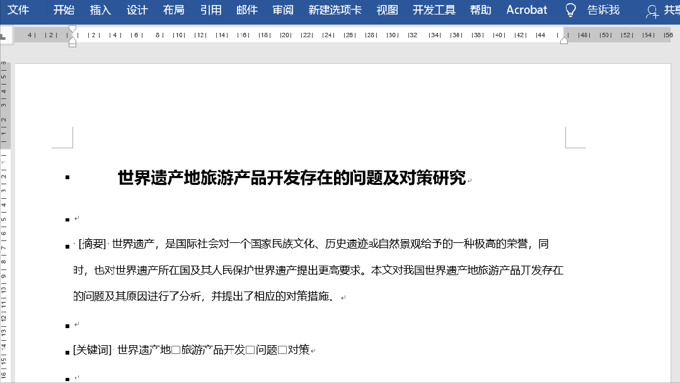
Task: Open the 帮助 ribbon tab
Action: click(480, 9)
